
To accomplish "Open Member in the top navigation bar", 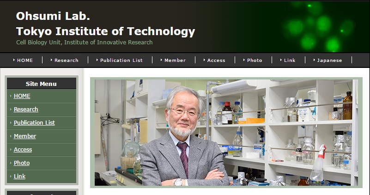I will (x=175, y=60).
